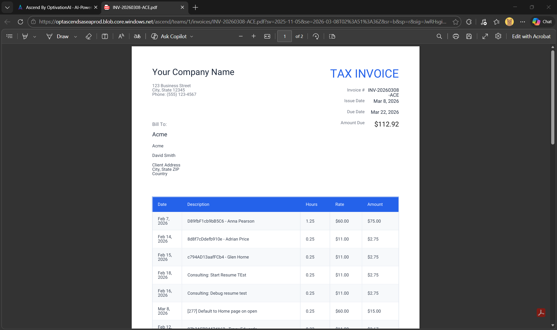This screenshot has height=330, width=557.
Task: Open the Ask Copilot dropdown
Action: [192, 36]
